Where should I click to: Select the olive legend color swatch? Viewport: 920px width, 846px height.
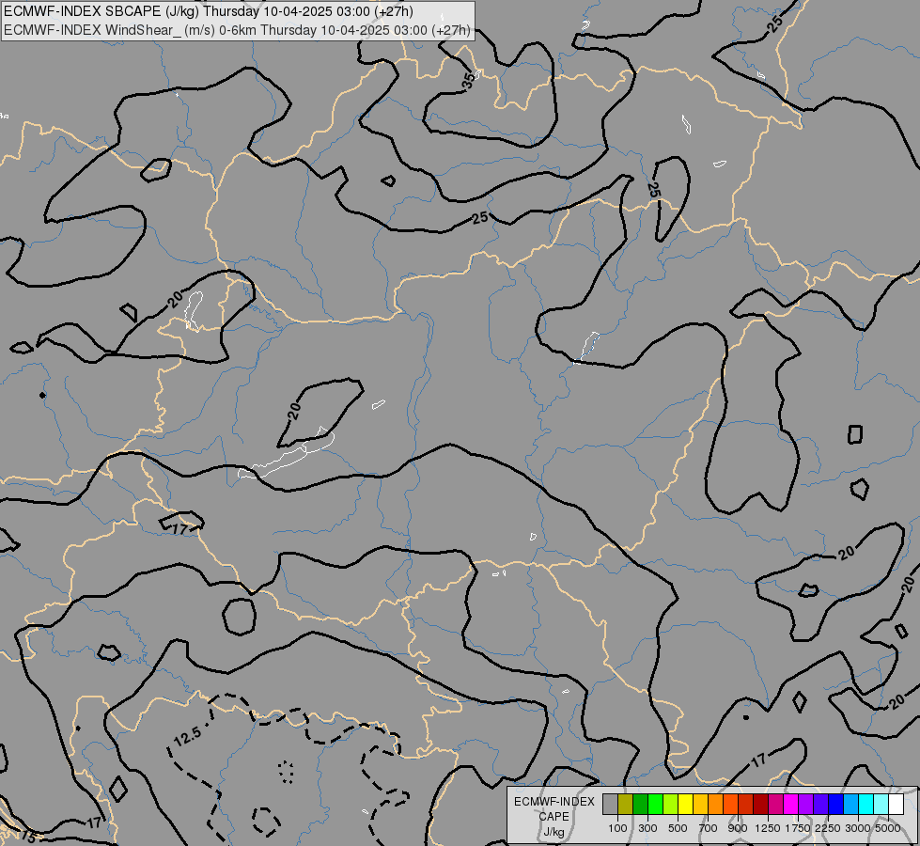[x=626, y=805]
